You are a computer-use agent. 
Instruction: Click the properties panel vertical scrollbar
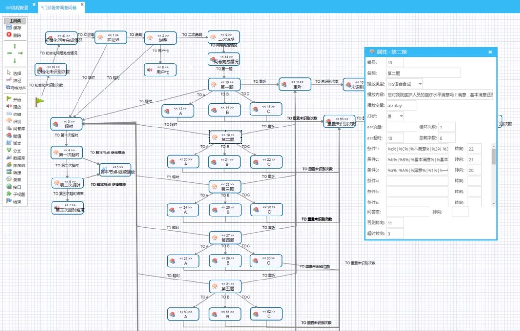click(x=493, y=156)
